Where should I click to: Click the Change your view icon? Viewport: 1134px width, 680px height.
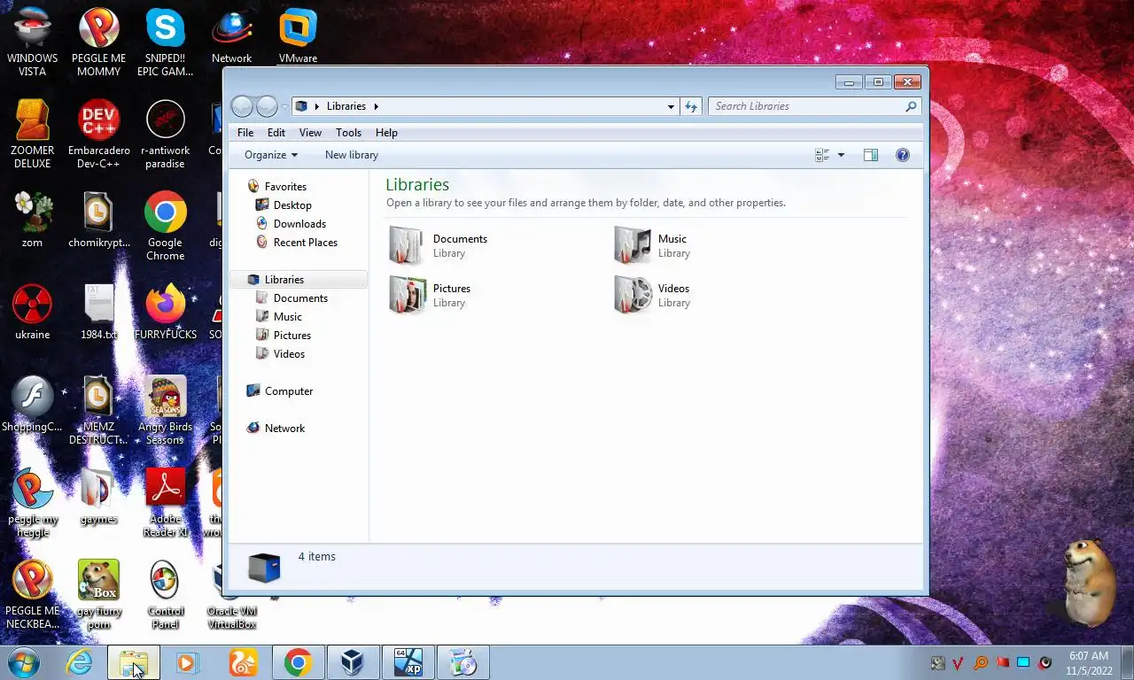pyautogui.click(x=822, y=155)
